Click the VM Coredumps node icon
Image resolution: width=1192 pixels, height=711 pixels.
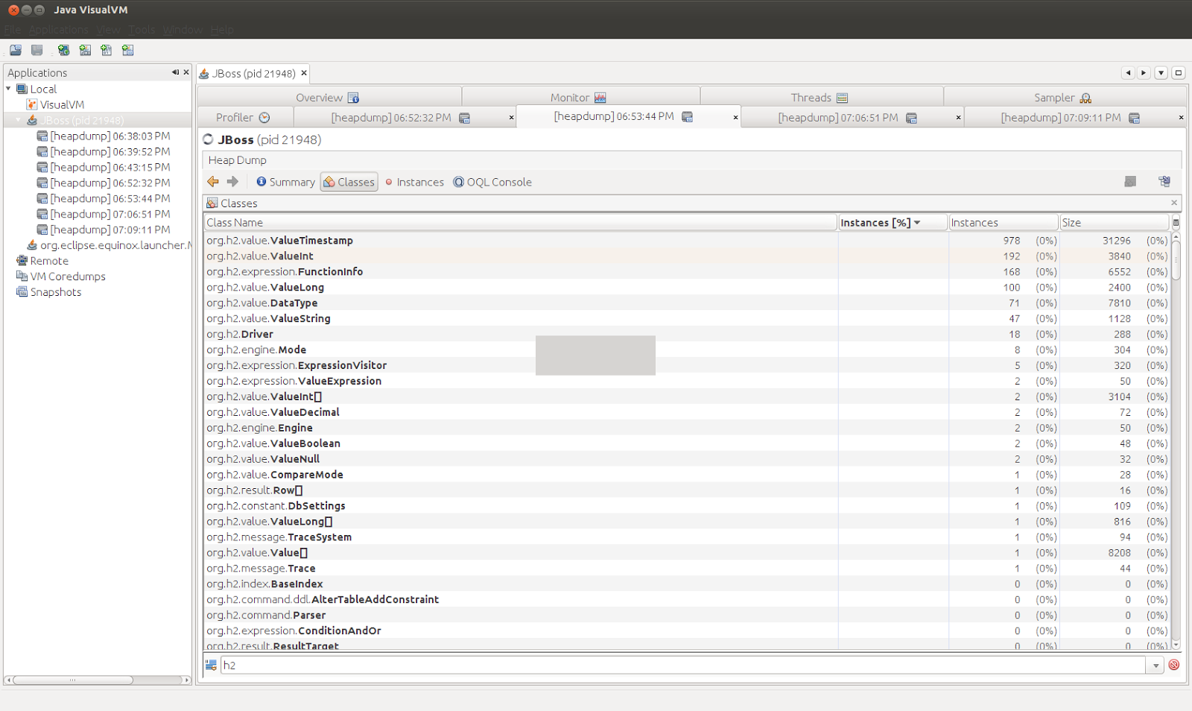point(22,276)
